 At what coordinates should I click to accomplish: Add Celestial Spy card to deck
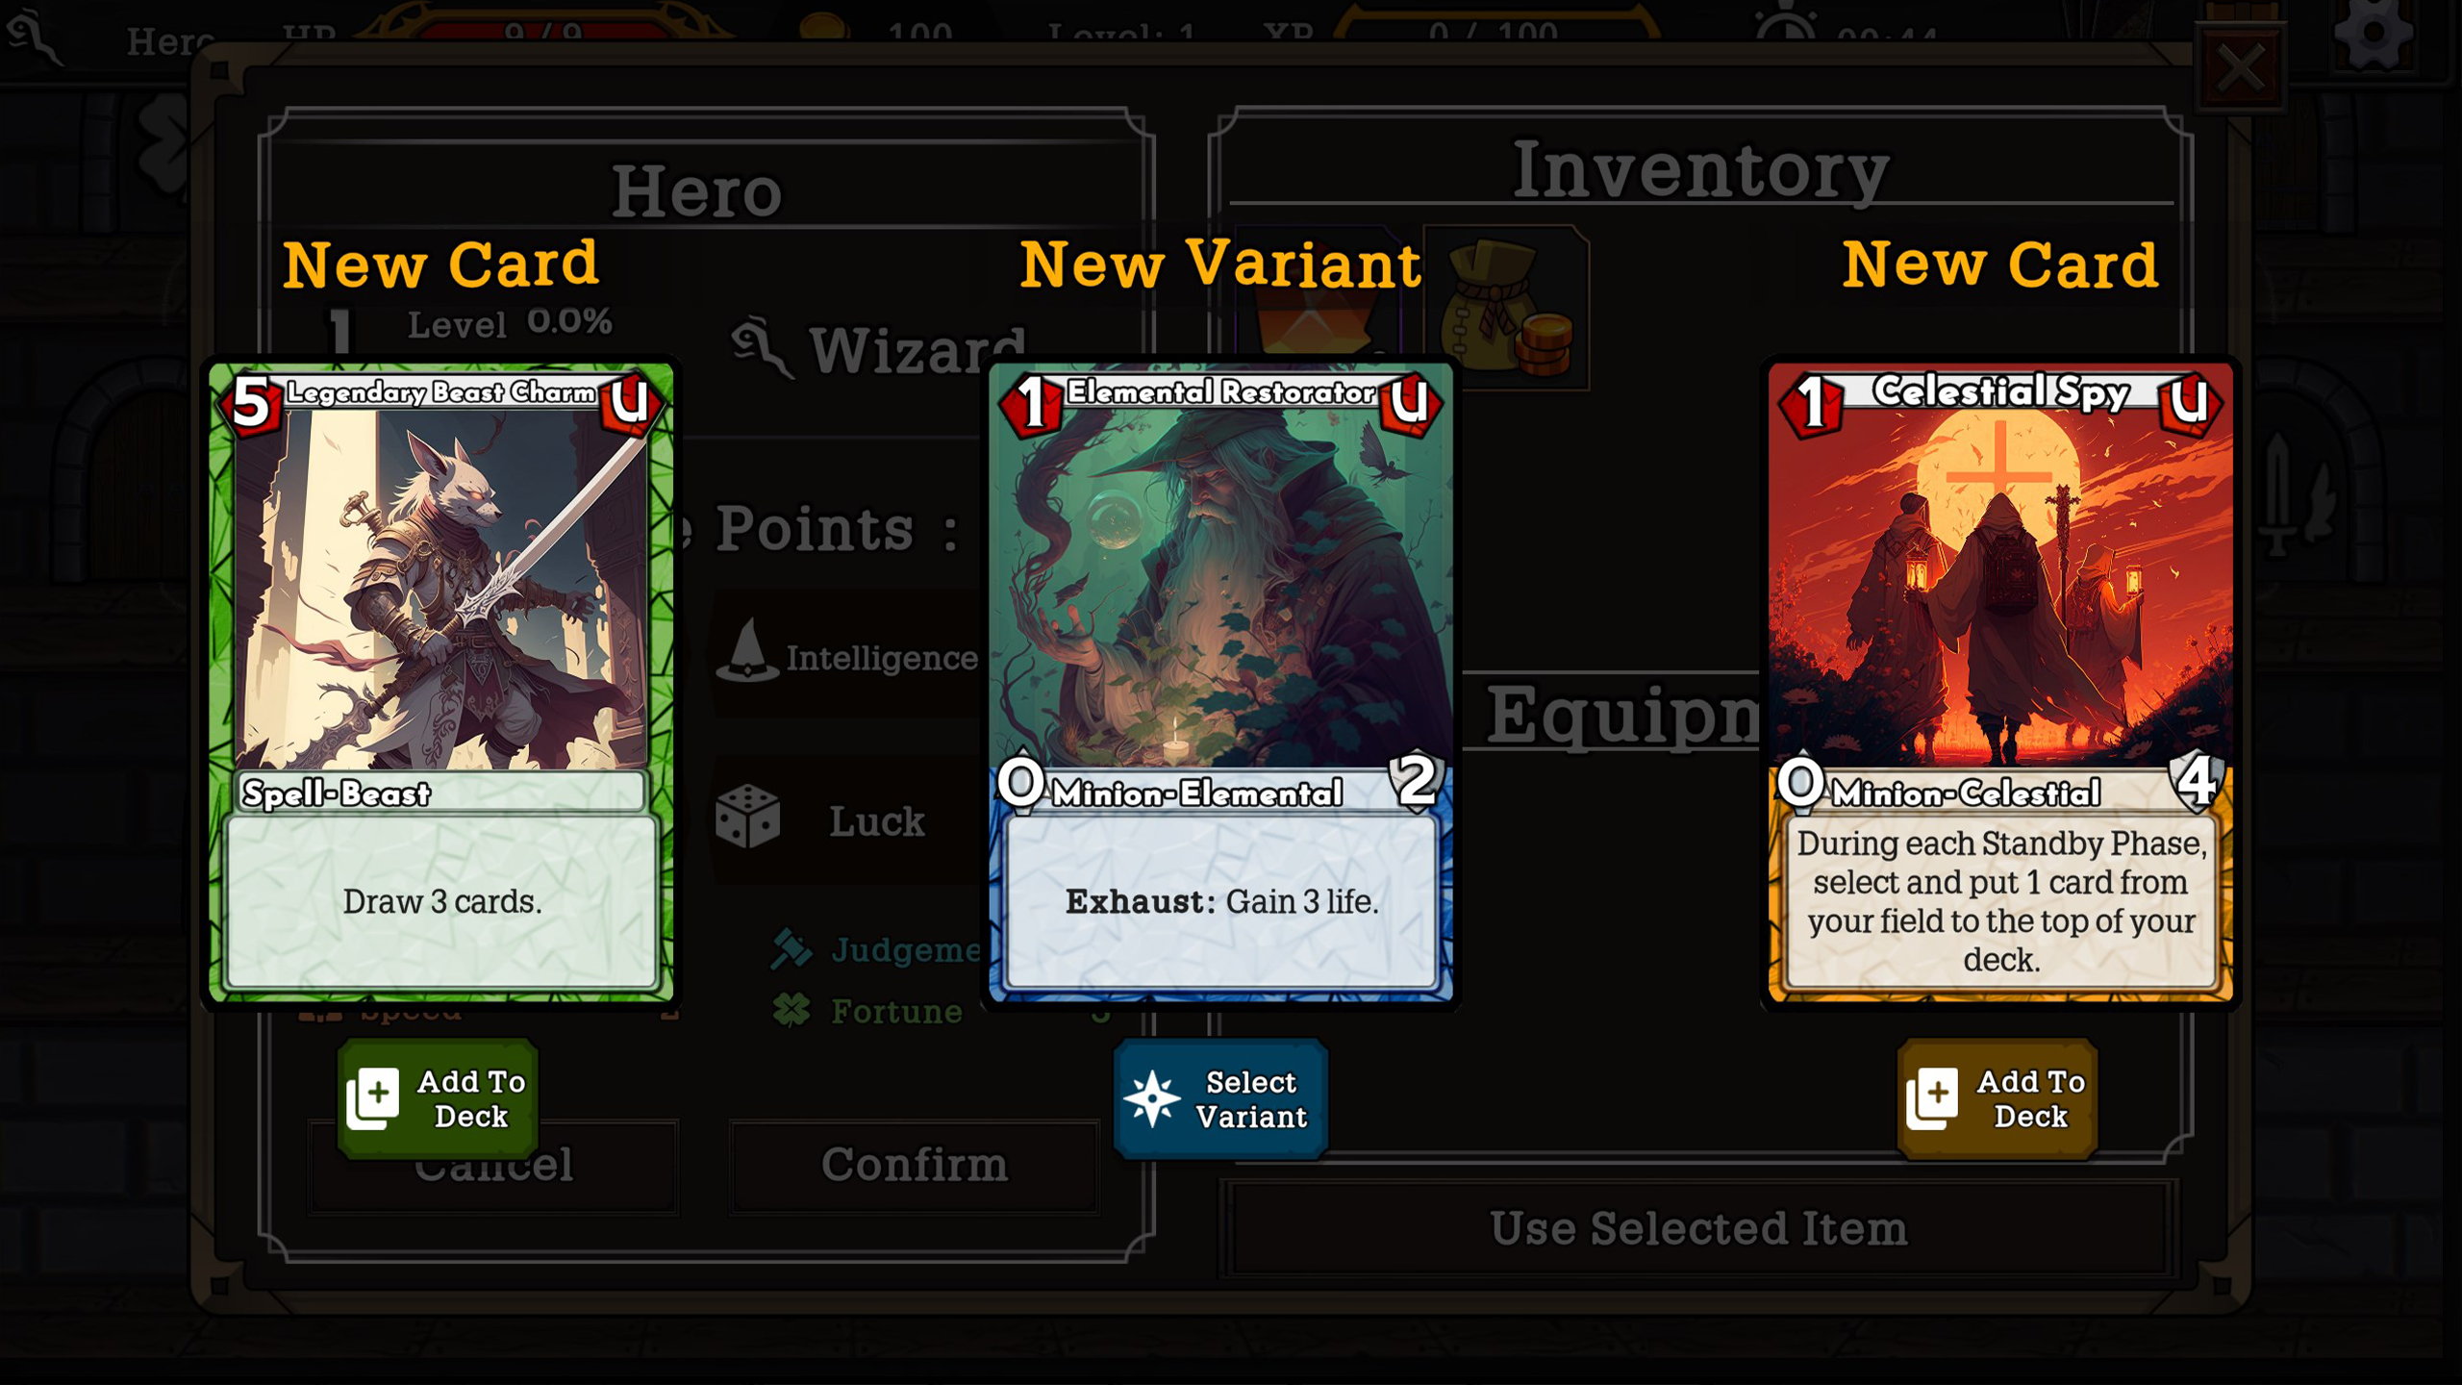[x=1997, y=1098]
